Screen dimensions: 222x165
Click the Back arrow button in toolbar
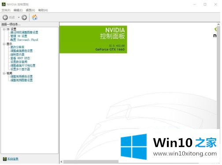coord(5,18)
